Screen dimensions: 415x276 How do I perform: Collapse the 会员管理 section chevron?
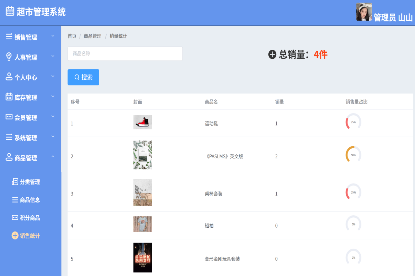53,116
